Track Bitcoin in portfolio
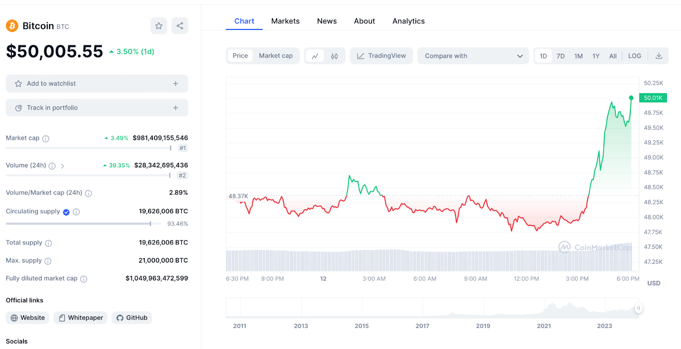 pos(97,108)
